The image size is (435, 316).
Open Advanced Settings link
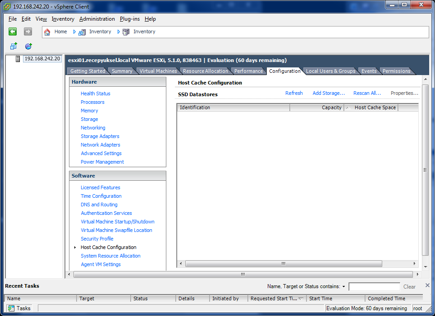(101, 154)
